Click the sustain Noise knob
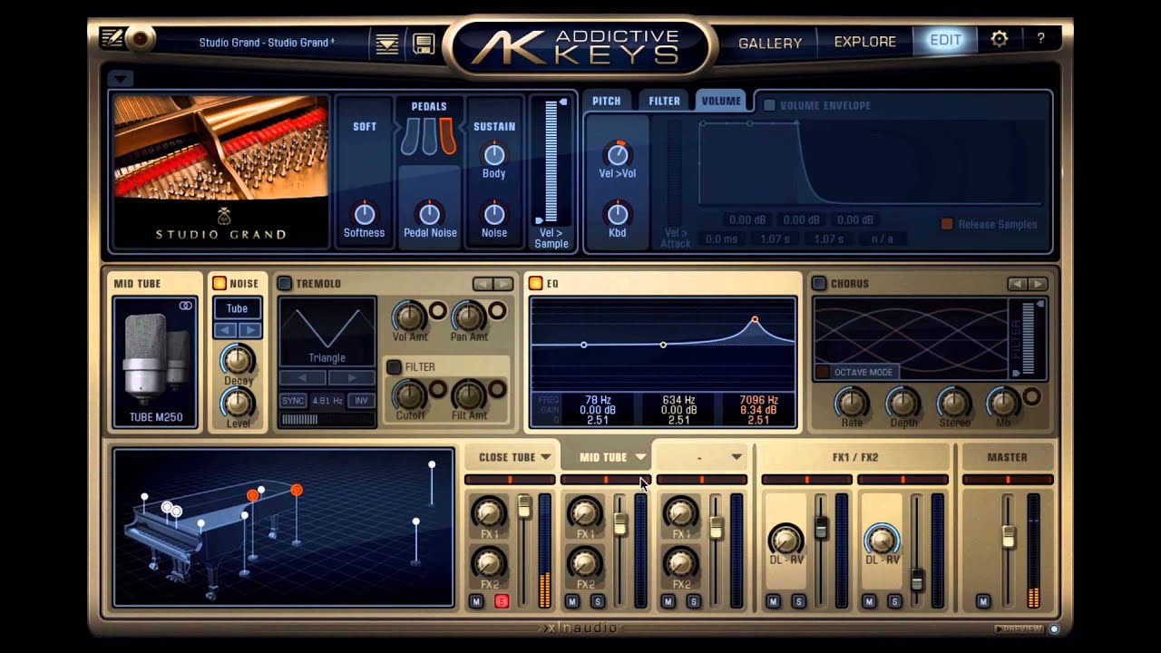 [493, 214]
